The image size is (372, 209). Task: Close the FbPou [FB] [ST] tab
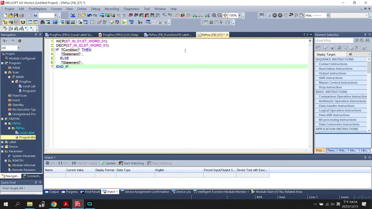pyautogui.click(x=227, y=35)
